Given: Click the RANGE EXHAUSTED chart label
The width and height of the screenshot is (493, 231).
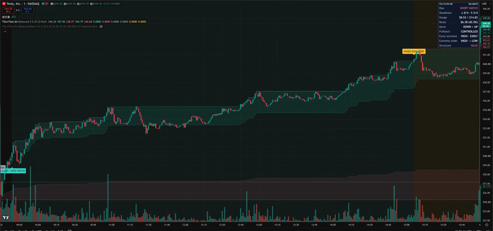Looking at the screenshot, I should click(x=414, y=51).
